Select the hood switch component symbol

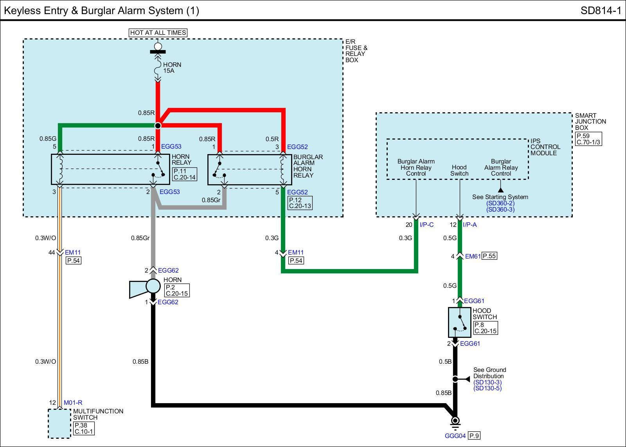click(460, 322)
